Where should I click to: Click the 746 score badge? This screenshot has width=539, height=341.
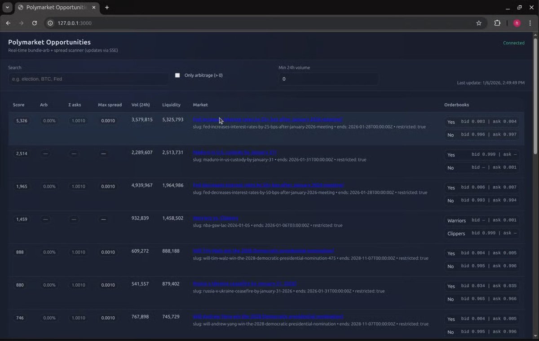pyautogui.click(x=20, y=318)
